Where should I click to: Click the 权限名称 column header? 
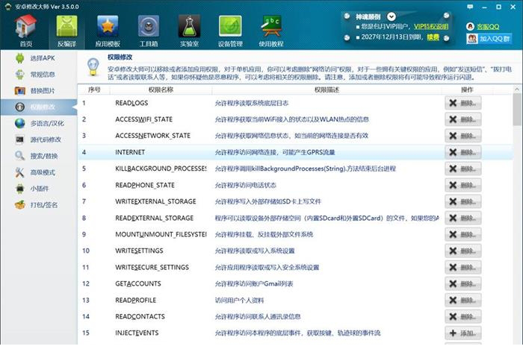click(155, 89)
